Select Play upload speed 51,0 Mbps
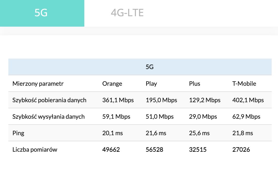278x175 pixels. point(160,117)
